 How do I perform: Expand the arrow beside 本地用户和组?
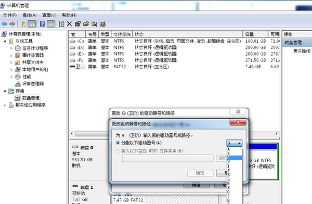(11, 70)
